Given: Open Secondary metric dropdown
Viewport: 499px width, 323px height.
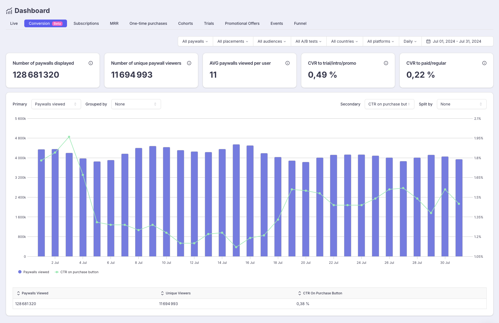Looking at the screenshot, I should (390, 104).
